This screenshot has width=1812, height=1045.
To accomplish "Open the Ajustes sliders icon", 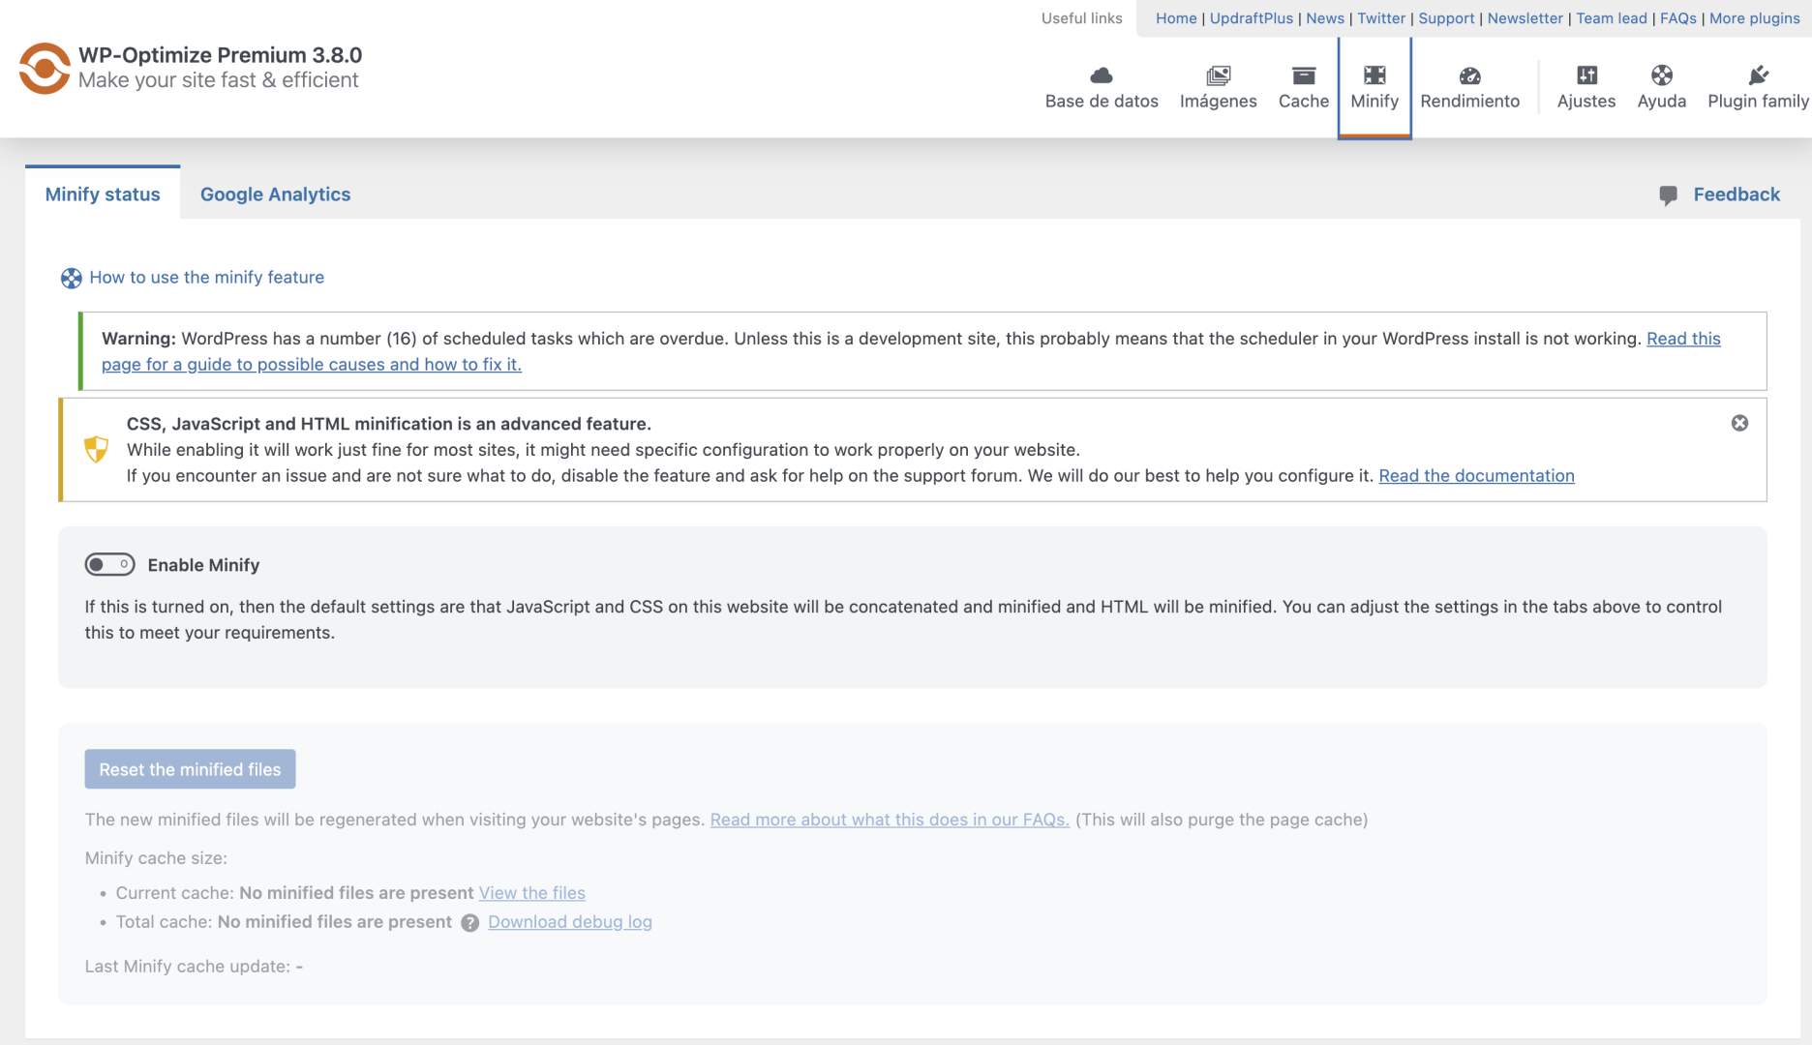I will coord(1586,75).
